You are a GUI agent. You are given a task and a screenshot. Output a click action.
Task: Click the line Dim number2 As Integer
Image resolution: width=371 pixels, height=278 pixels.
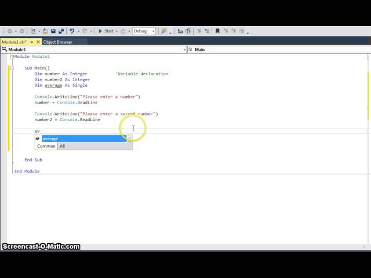click(62, 80)
